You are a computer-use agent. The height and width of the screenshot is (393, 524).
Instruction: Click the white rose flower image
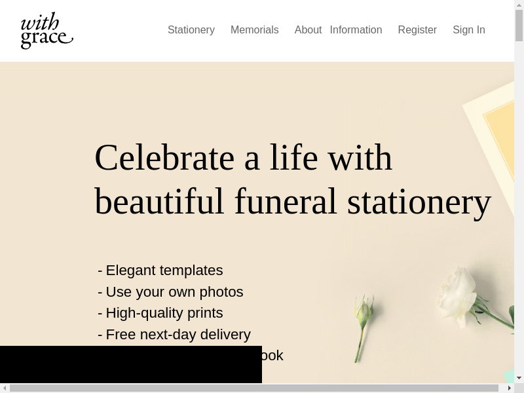pyautogui.click(x=458, y=297)
